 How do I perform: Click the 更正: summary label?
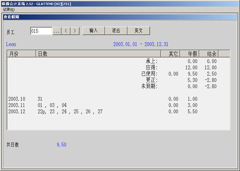[151, 80]
